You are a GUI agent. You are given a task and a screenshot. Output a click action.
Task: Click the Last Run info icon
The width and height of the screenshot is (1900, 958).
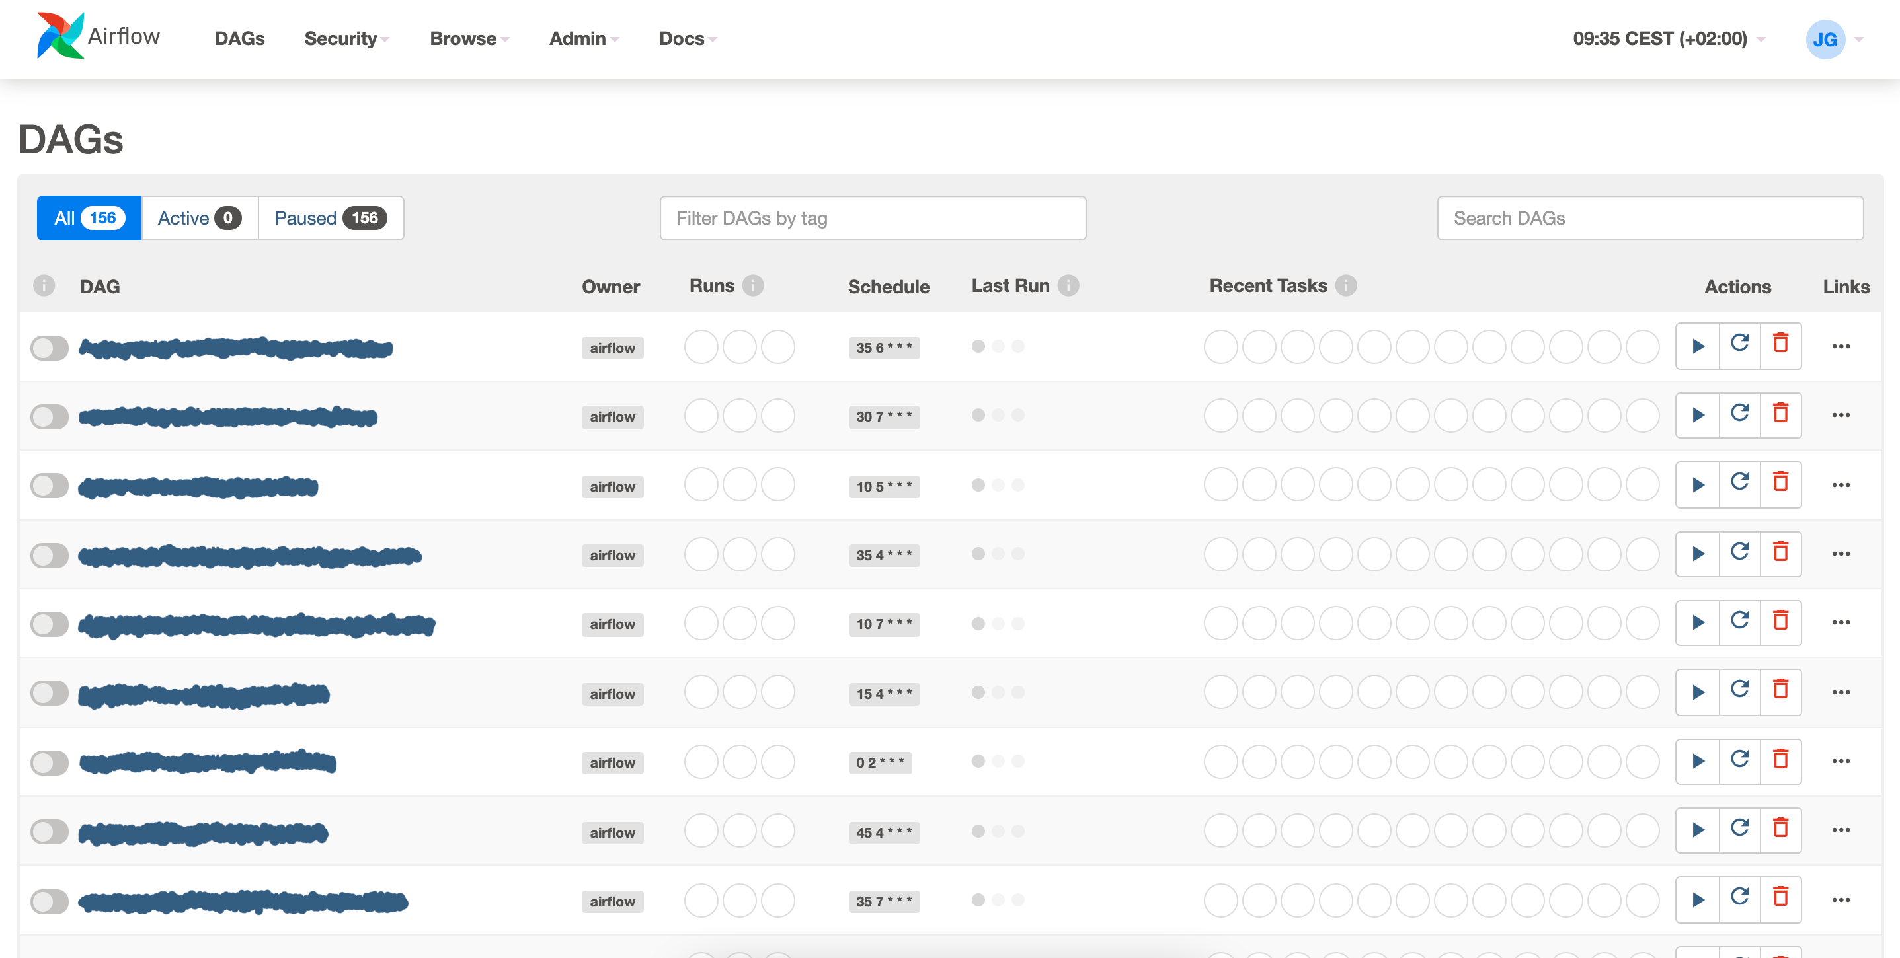[x=1067, y=285]
